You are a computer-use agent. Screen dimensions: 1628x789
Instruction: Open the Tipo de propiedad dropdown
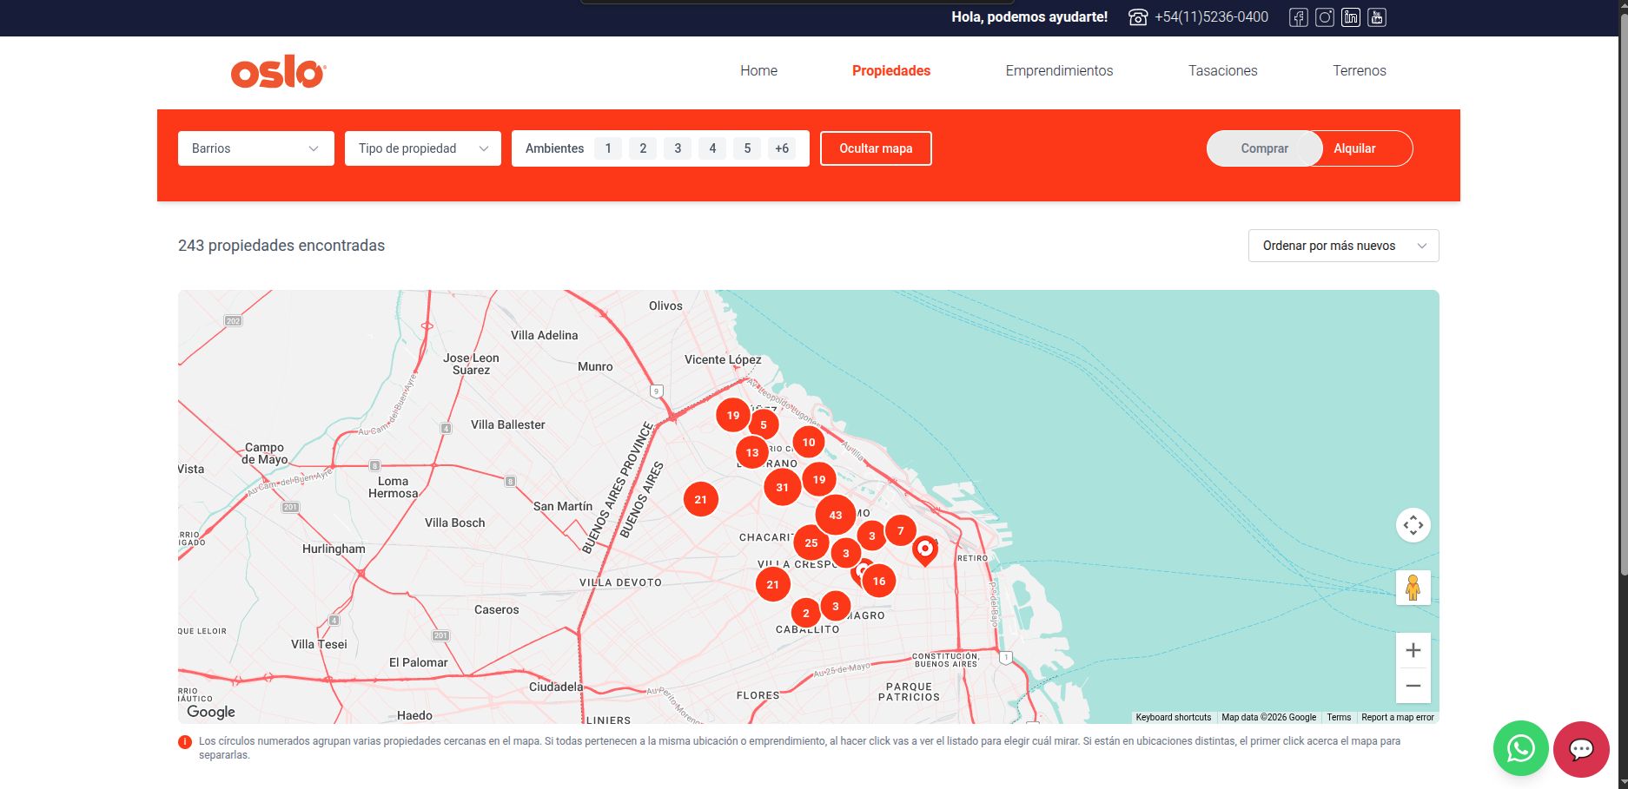(x=423, y=148)
